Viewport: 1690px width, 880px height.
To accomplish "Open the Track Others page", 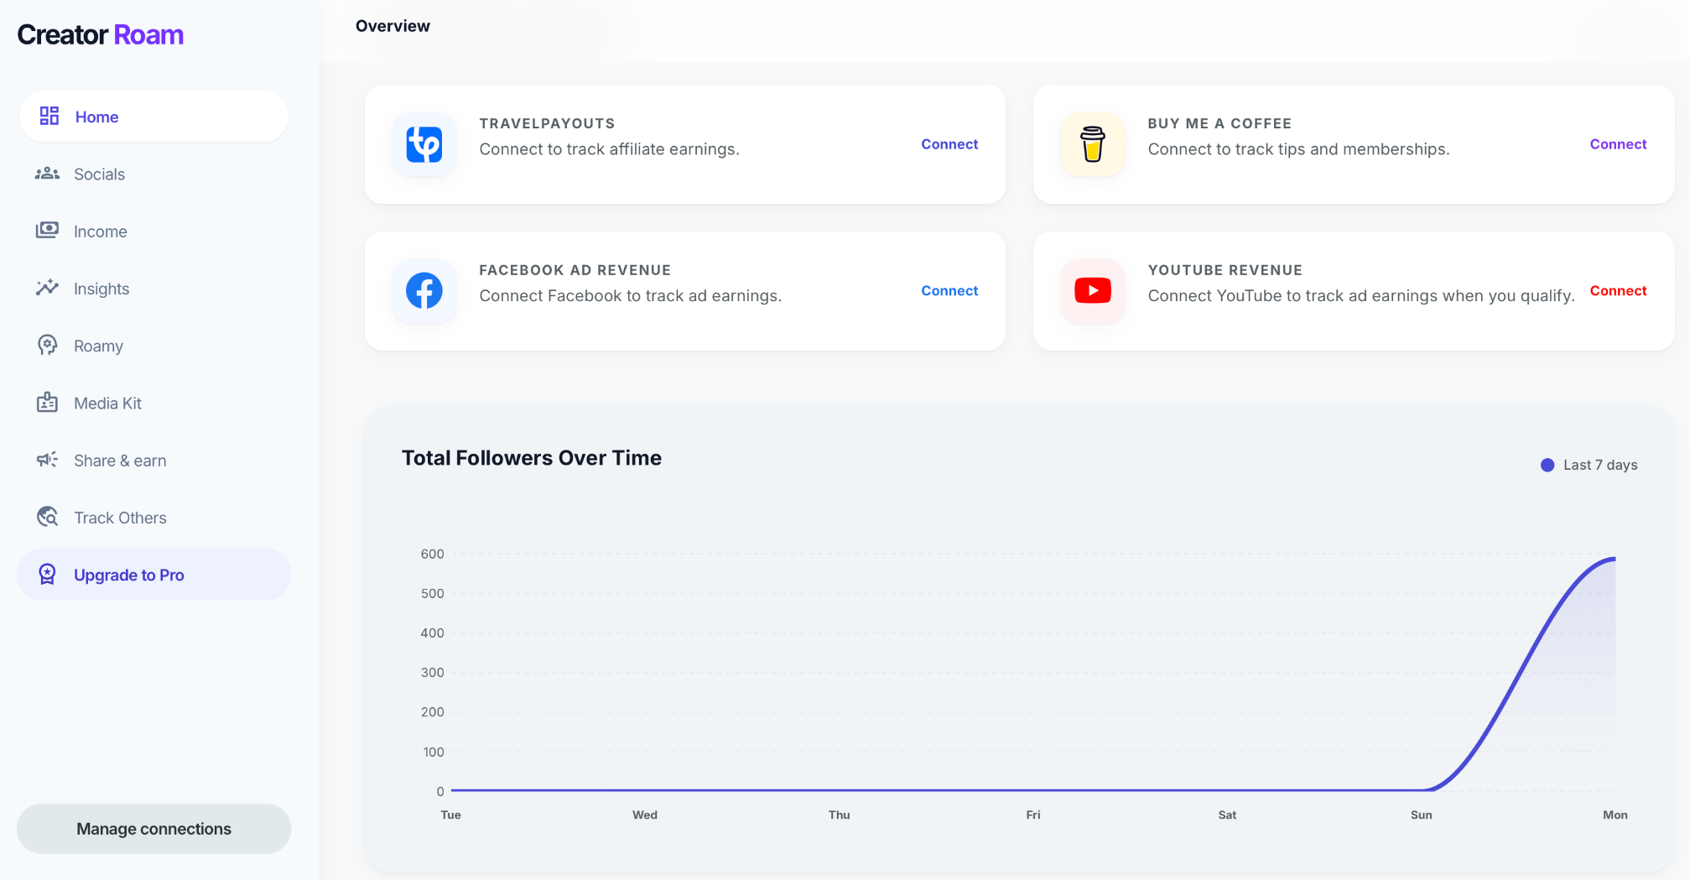I will click(153, 518).
